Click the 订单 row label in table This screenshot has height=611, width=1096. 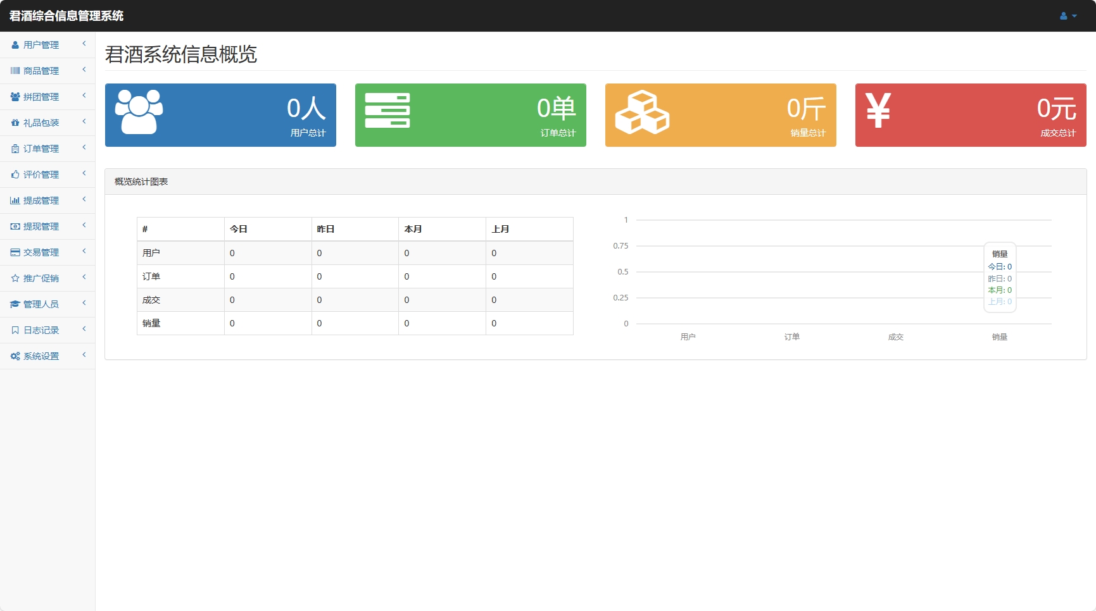(x=151, y=276)
